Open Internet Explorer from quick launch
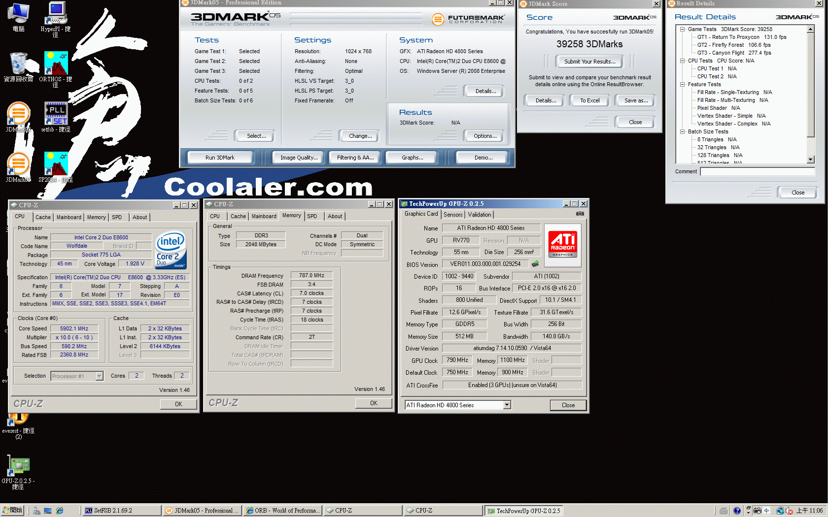This screenshot has height=517, width=828. pos(60,511)
